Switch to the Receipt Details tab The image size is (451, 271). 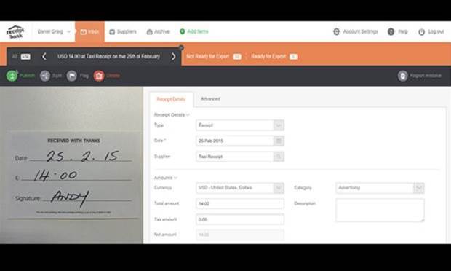tap(171, 99)
